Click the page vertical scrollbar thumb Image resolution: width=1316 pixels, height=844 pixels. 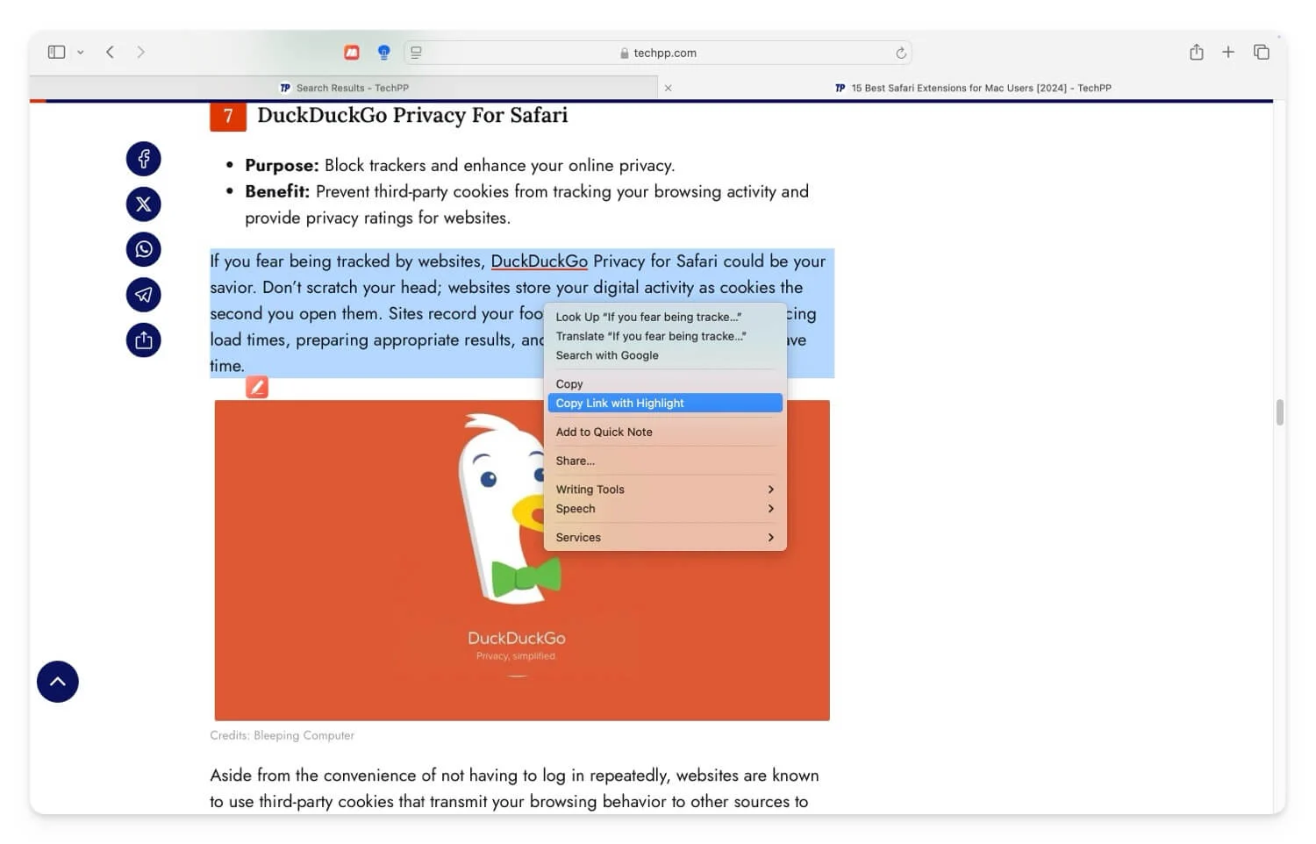point(1280,412)
